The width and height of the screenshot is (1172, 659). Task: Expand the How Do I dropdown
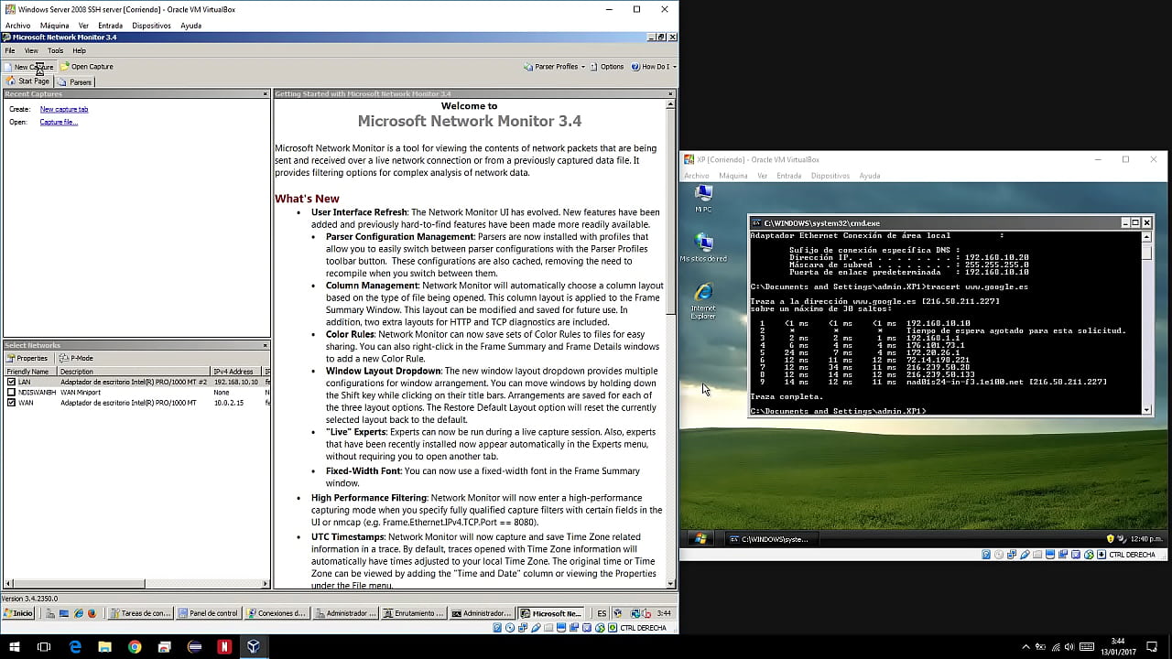[655, 67]
